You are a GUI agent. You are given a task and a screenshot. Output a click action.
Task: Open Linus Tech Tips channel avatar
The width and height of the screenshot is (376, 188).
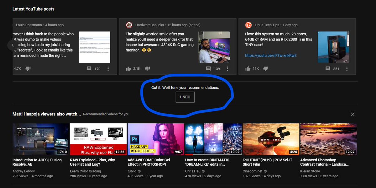tap(248, 25)
